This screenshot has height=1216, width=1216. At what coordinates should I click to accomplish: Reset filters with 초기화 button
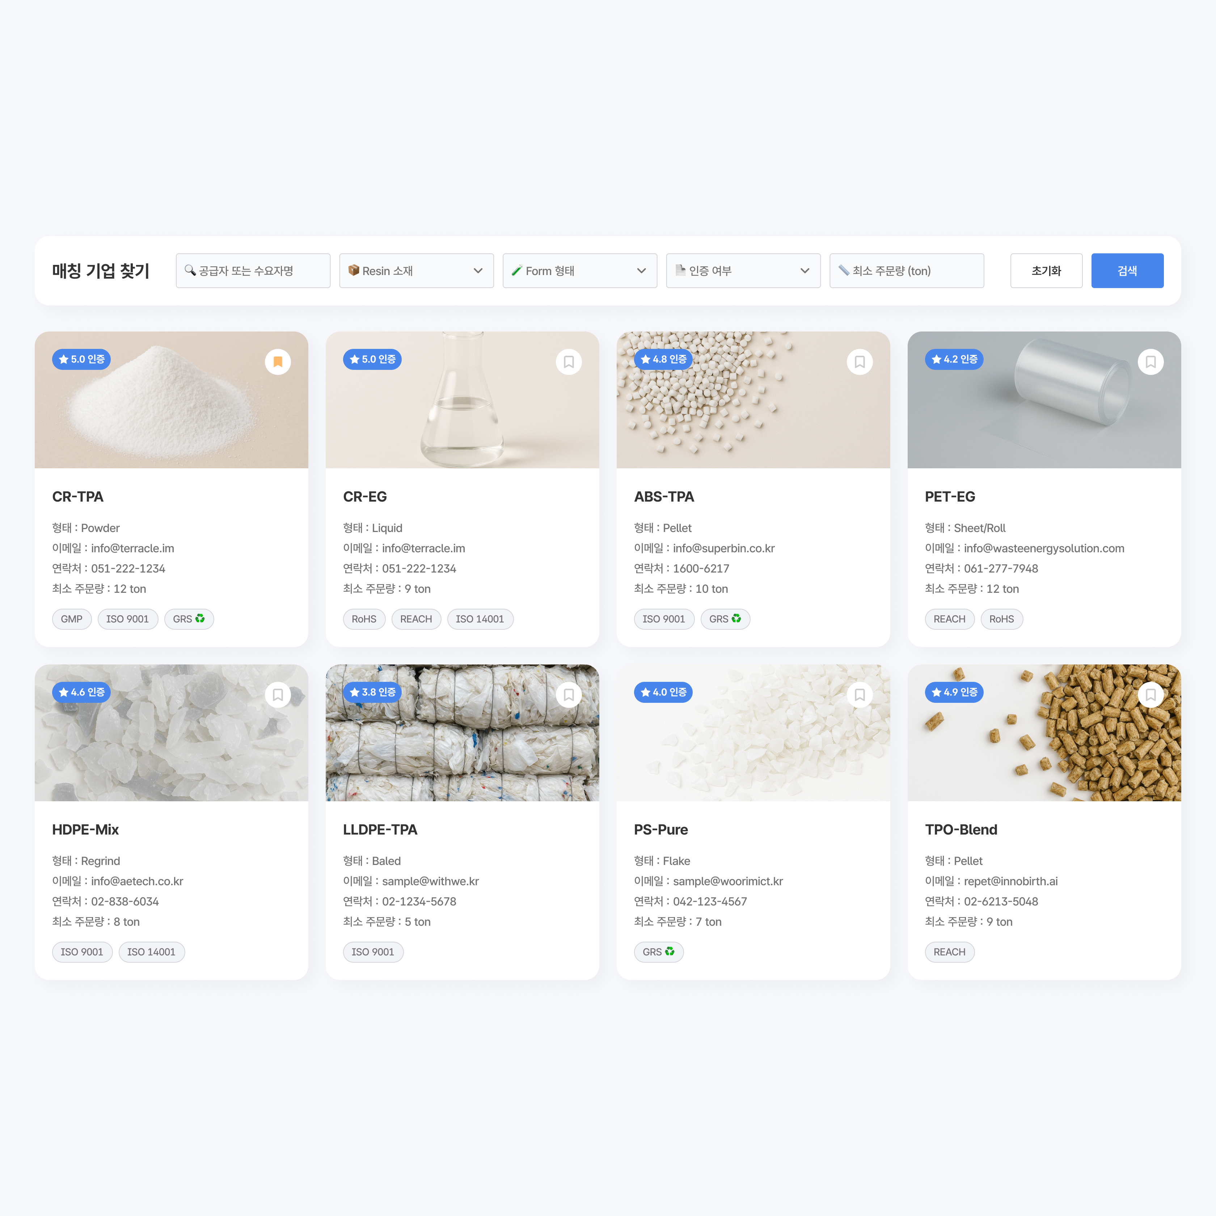1046,271
